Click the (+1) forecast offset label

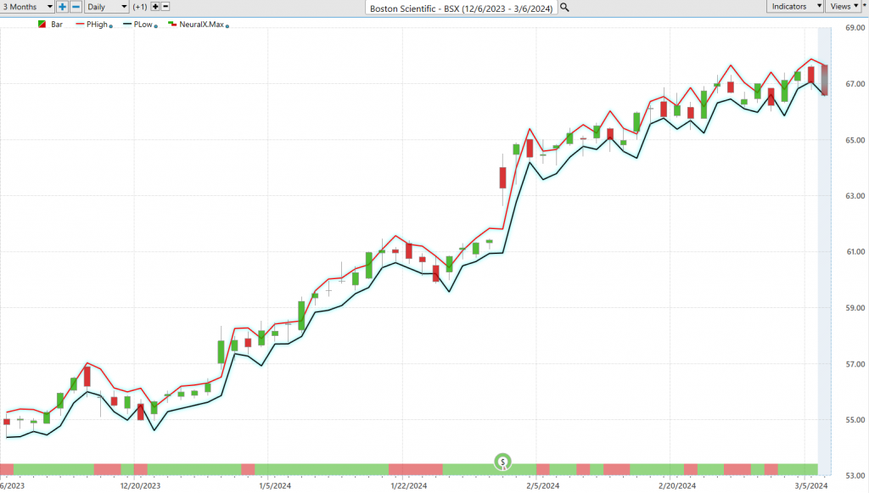(x=140, y=7)
